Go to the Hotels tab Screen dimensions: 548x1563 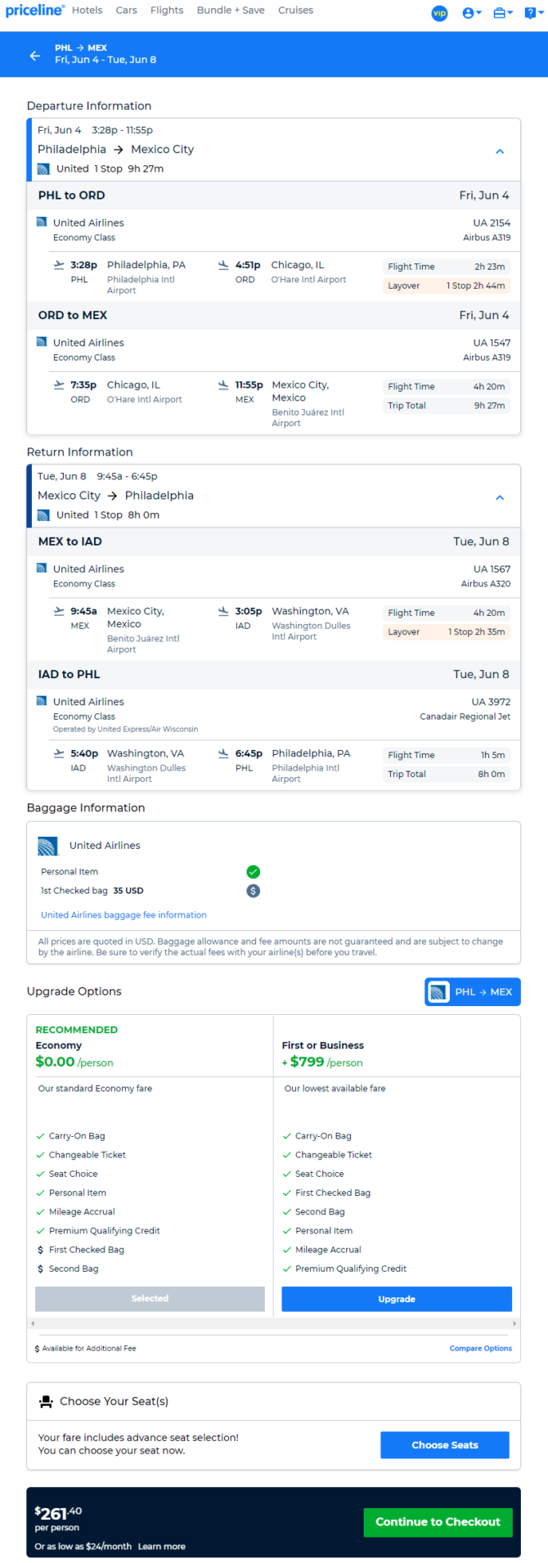(x=87, y=11)
